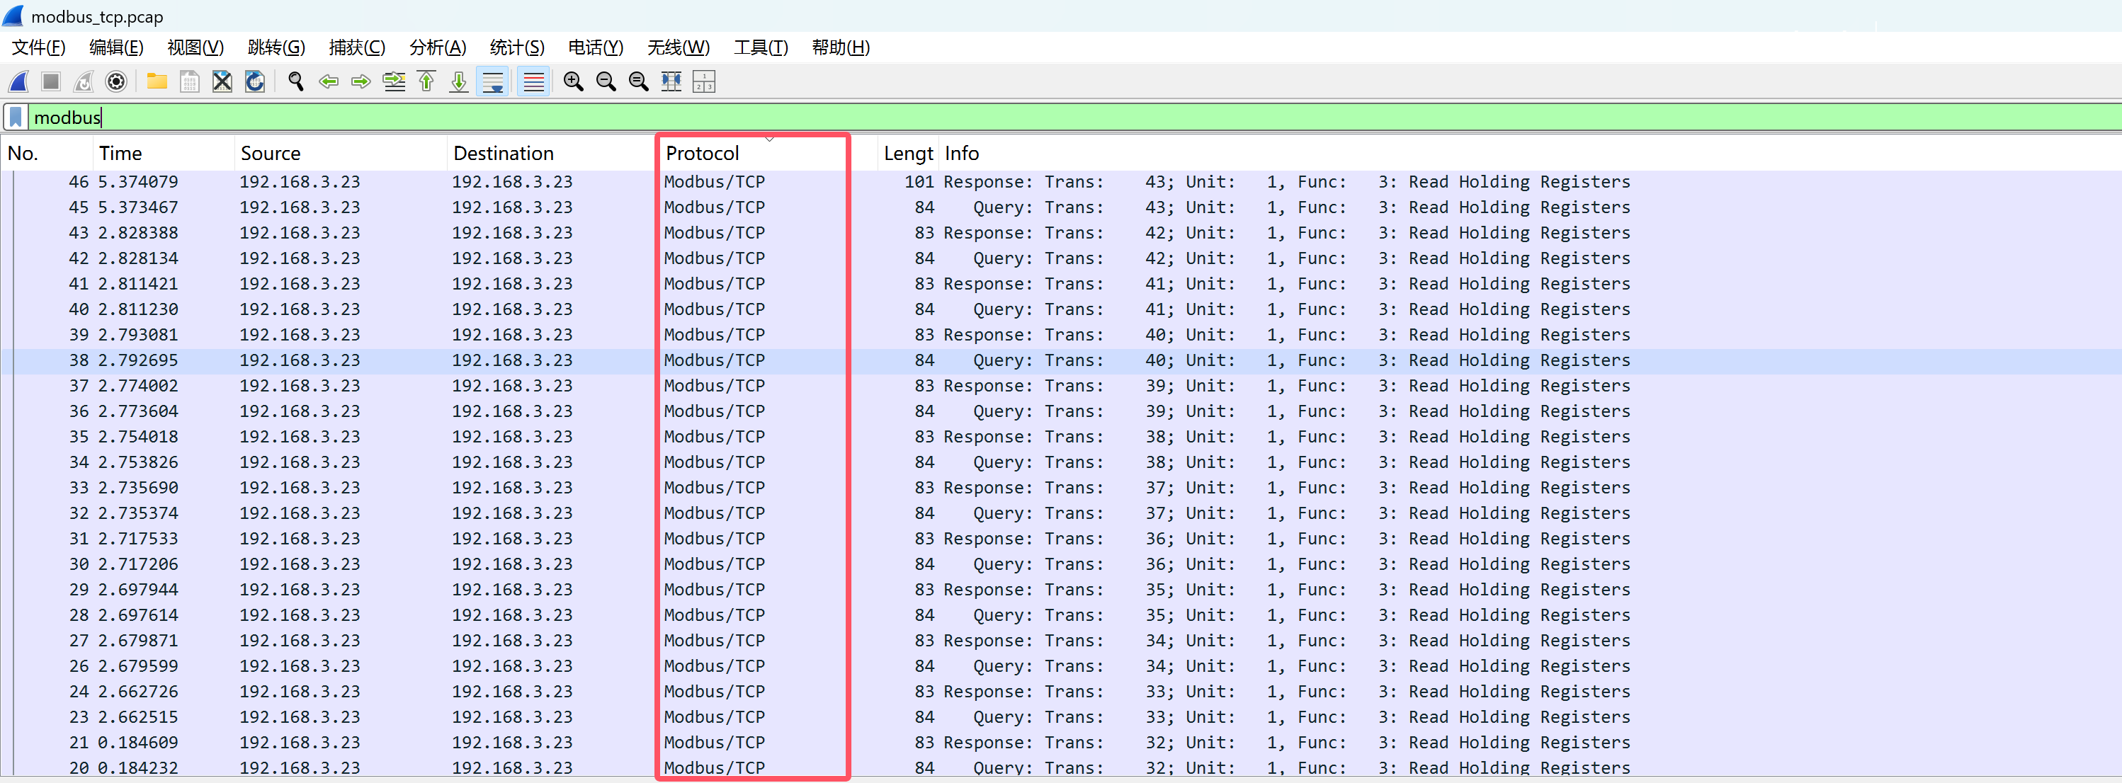2122x783 pixels.
Task: Open the 帮助(H) menu
Action: point(840,47)
